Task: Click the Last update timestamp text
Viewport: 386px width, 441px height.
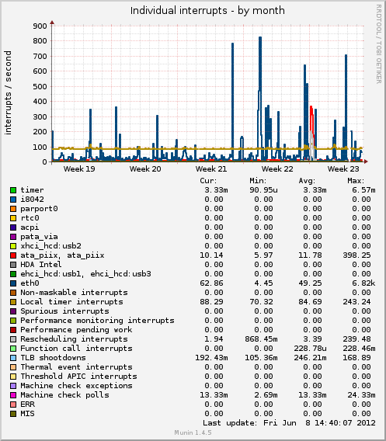Action: 289,423
